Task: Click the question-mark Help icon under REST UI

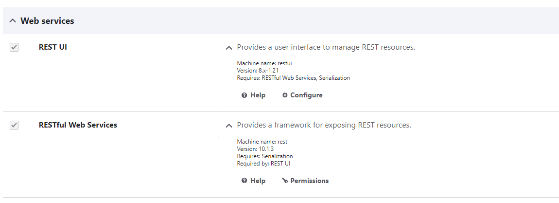Action: pyautogui.click(x=244, y=95)
